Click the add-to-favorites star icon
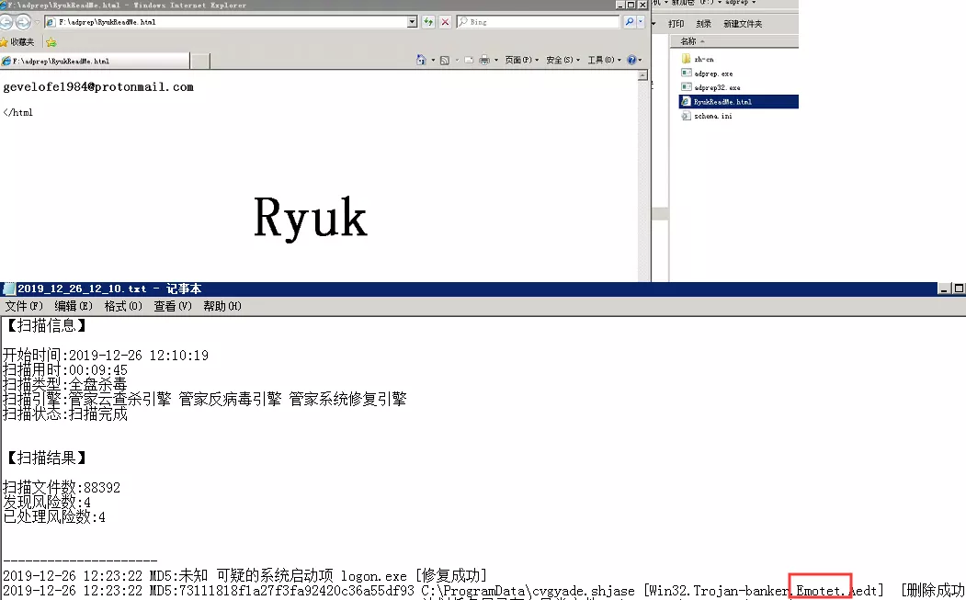The width and height of the screenshot is (966, 600). click(51, 41)
